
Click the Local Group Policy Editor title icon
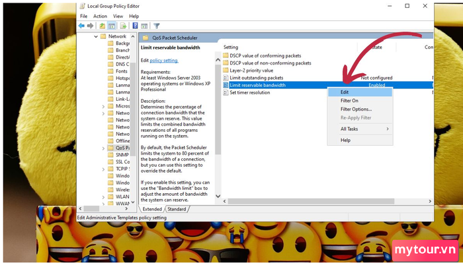83,6
